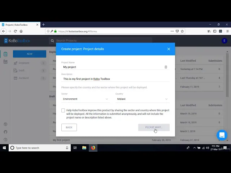Click the Pocket save icon
Viewport: 231px width, 173px height.
coord(177,31)
